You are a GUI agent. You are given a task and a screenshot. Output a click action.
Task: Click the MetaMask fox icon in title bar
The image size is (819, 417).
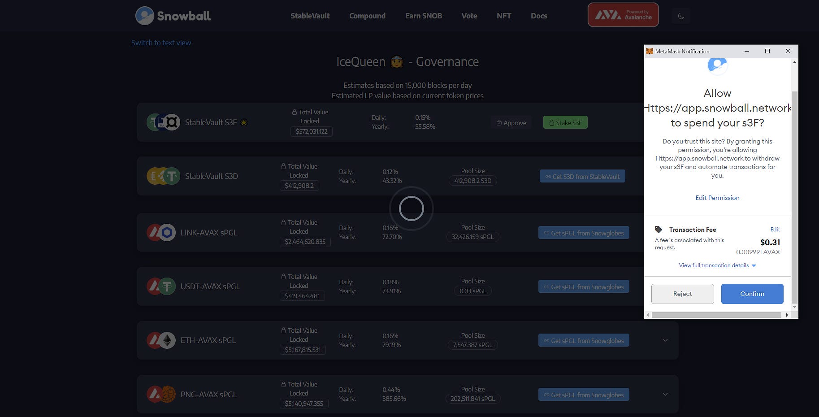click(x=650, y=51)
